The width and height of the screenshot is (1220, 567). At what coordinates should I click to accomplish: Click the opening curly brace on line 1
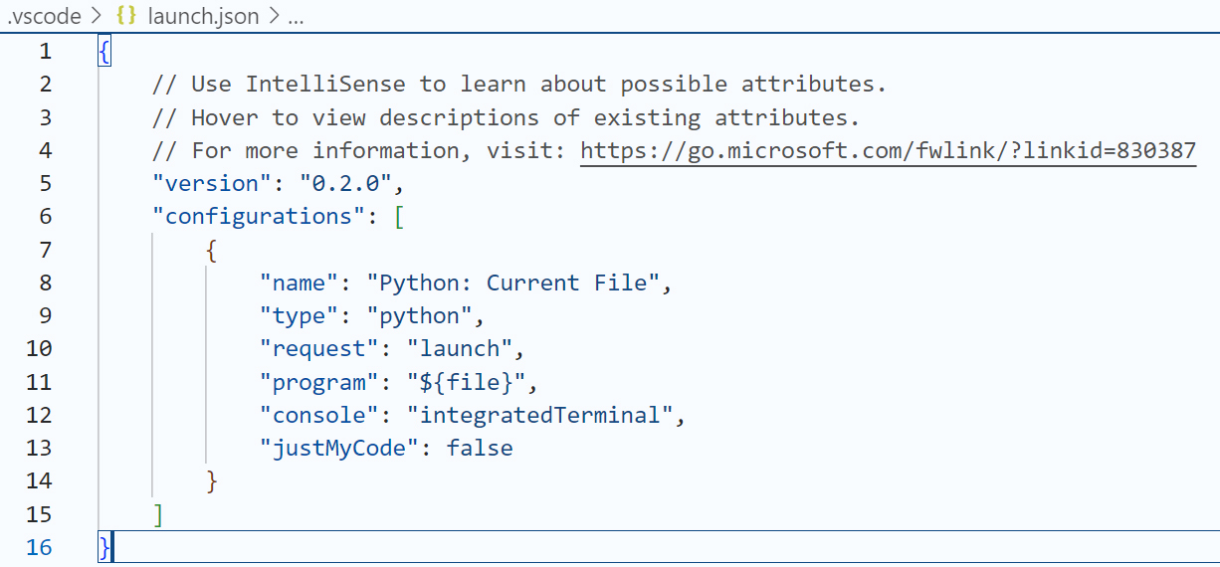pyautogui.click(x=104, y=52)
